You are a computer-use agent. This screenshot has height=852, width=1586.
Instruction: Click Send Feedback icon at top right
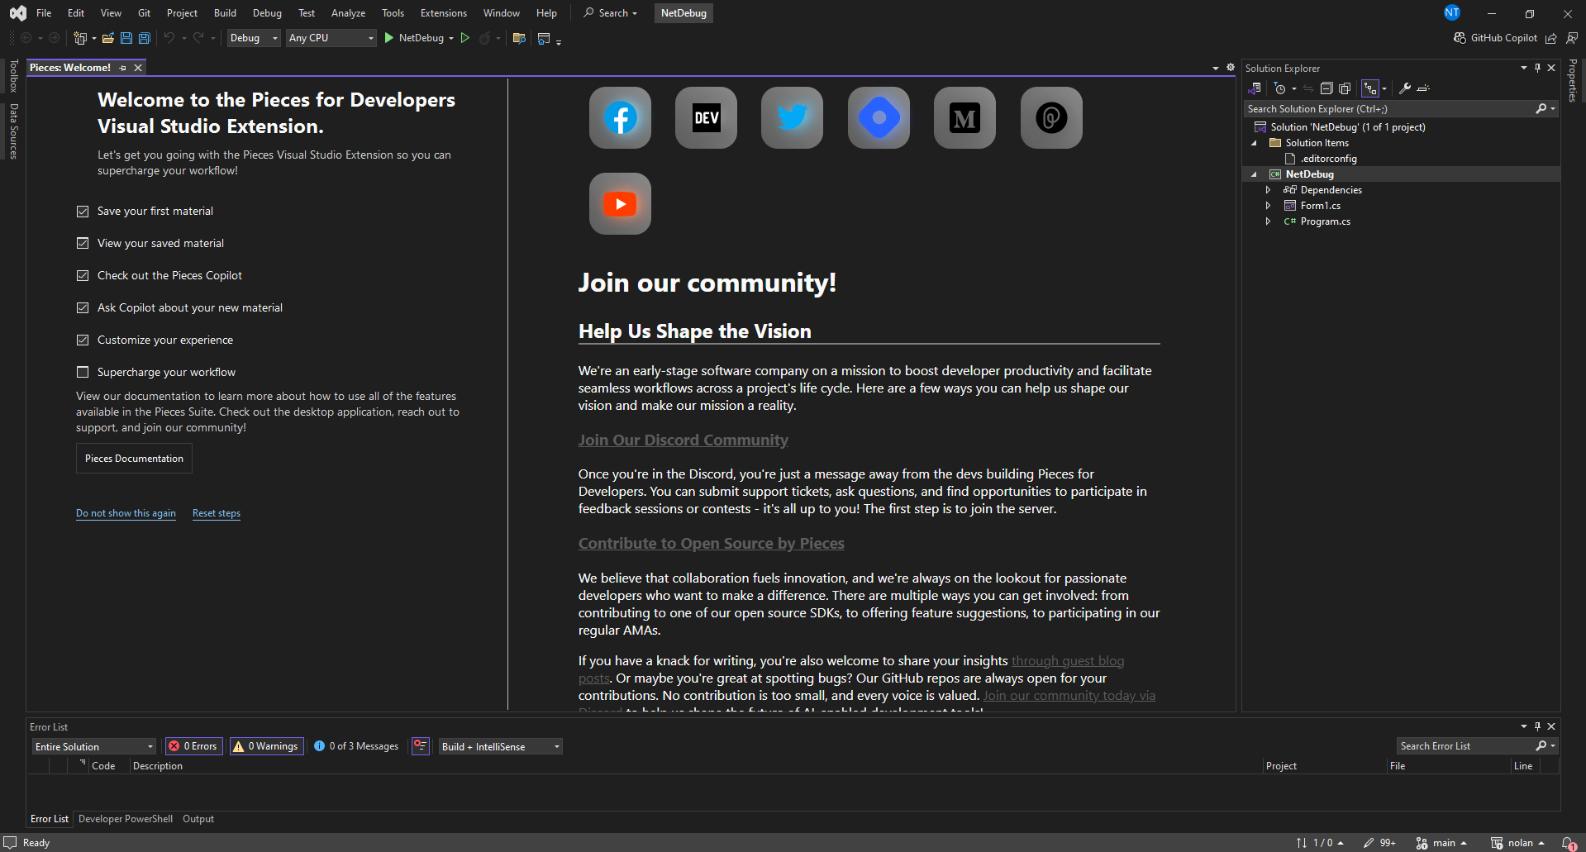tap(1572, 38)
